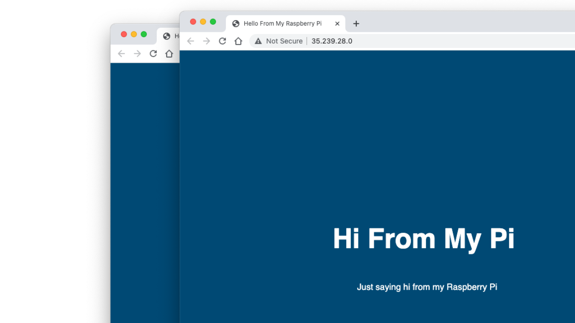Image resolution: width=575 pixels, height=323 pixels.
Task: Click the globe favicon on the Raspberry Pi tab
Action: pos(235,23)
